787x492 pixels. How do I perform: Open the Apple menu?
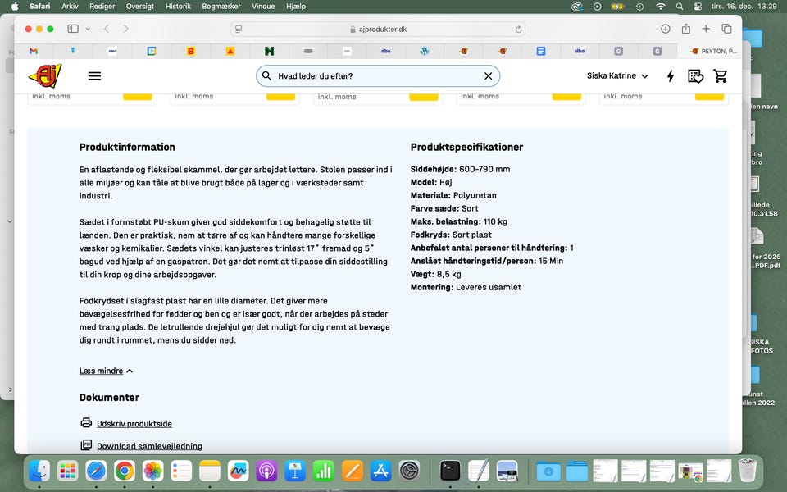(x=15, y=6)
